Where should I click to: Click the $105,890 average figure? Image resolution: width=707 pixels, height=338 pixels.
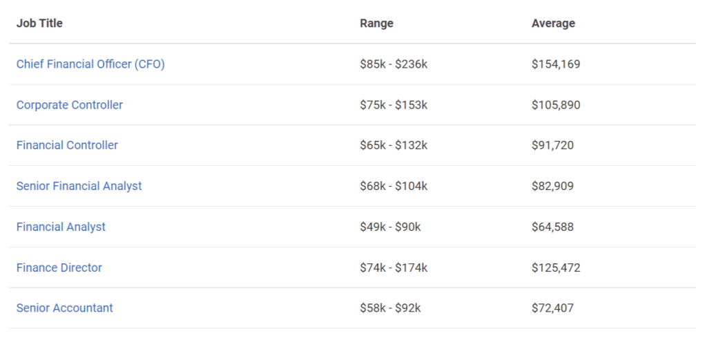tap(556, 104)
